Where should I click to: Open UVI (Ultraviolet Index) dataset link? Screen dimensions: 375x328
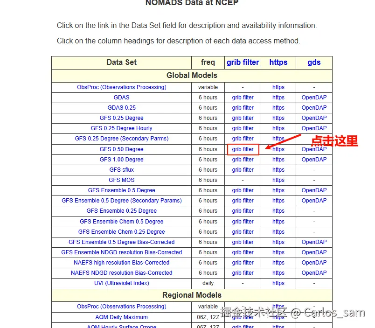click(121, 283)
